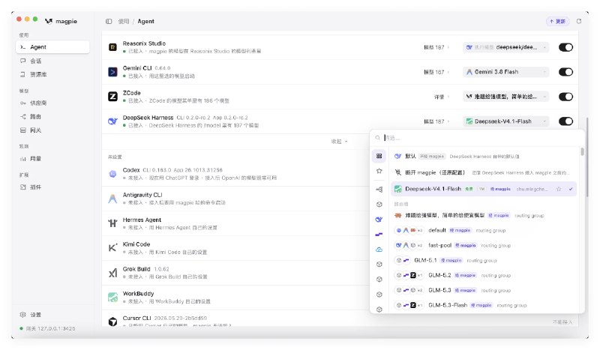Choose 断开 magpie option in picker
Screen dimensions: 600x350
point(484,172)
